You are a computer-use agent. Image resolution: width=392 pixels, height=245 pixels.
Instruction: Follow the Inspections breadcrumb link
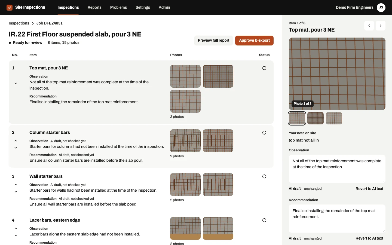[x=19, y=23]
